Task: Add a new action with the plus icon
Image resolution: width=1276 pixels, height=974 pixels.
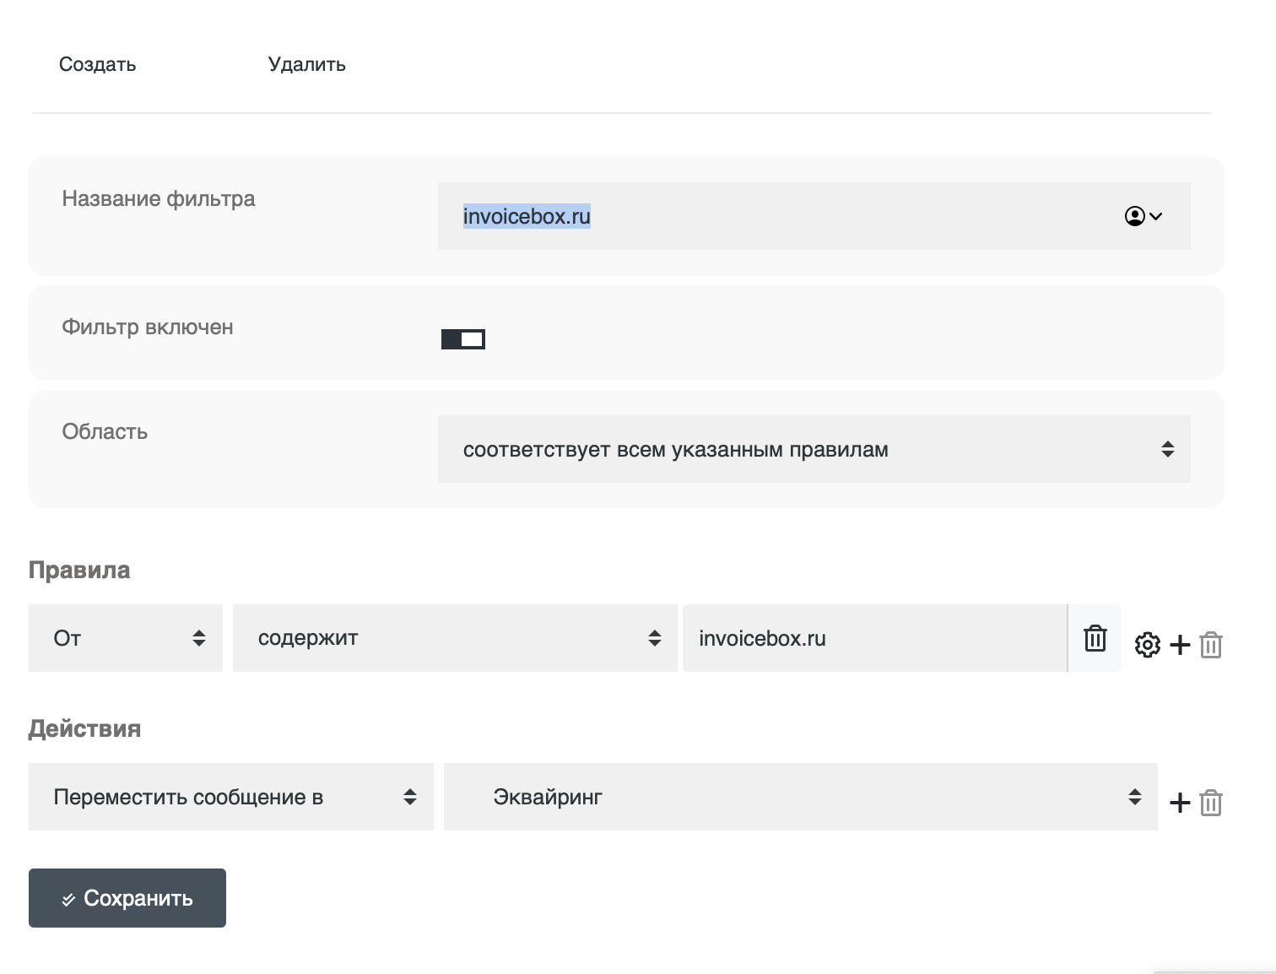Action: 1180,803
